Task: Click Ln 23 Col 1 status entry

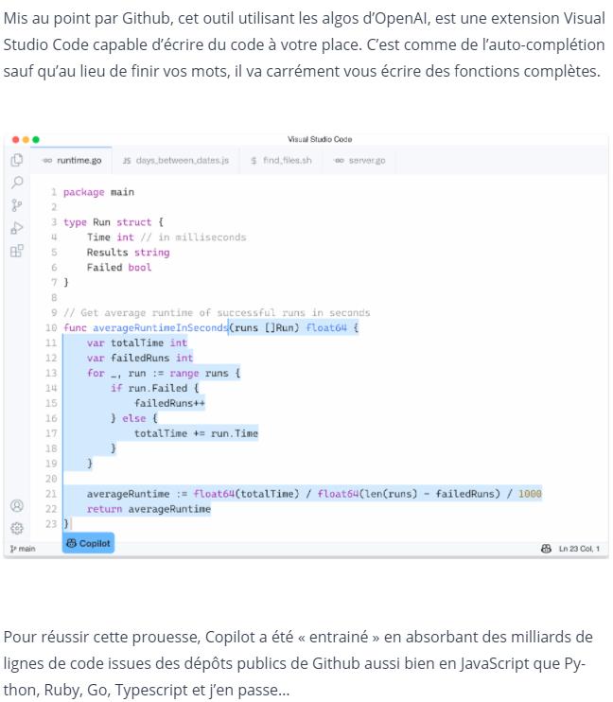Action: pos(579,549)
